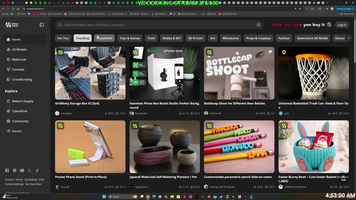
Task: Open Windows Start menu
Action: click(104, 197)
